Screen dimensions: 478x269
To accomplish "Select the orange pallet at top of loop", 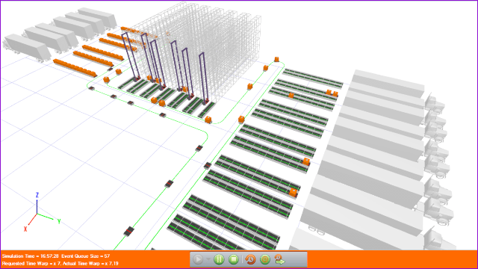I will pos(276,59).
